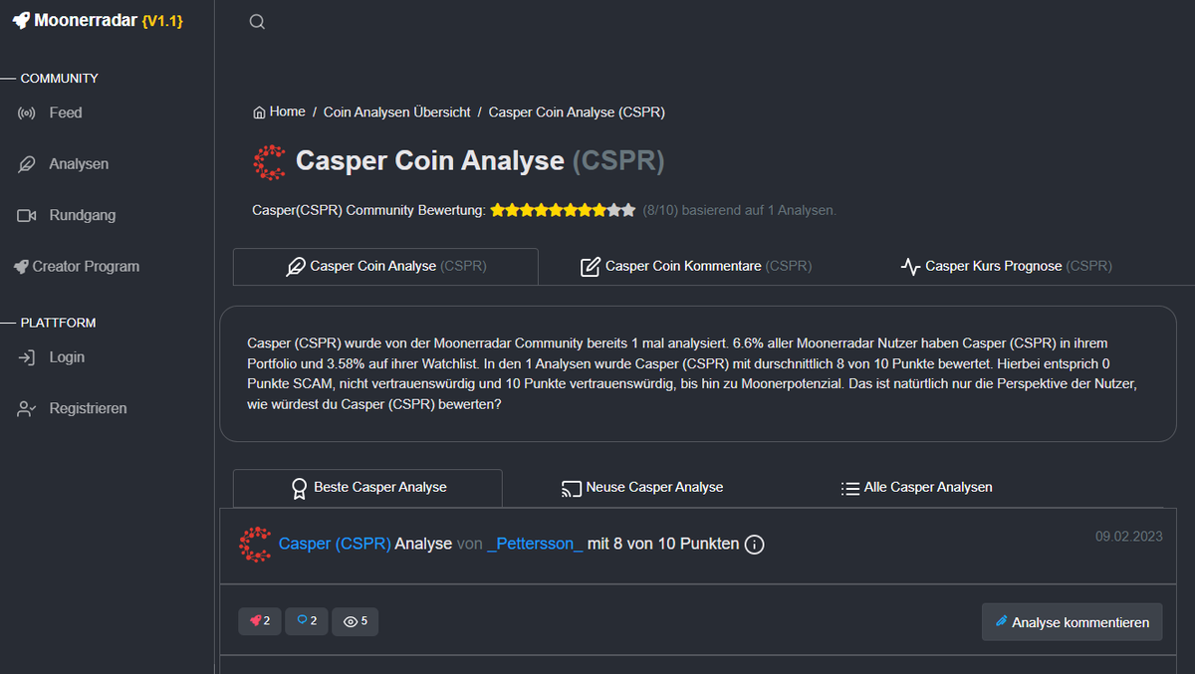Click the cast icon on Neuse Casper Analyse tab
This screenshot has width=1195, height=674.
point(572,488)
